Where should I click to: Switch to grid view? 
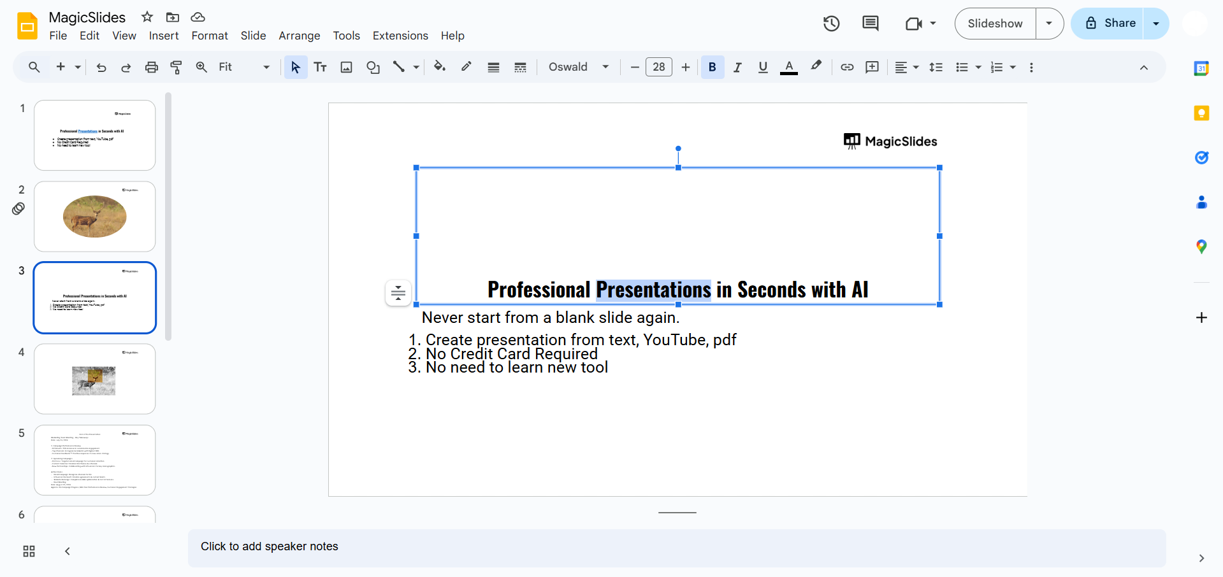[x=29, y=551]
